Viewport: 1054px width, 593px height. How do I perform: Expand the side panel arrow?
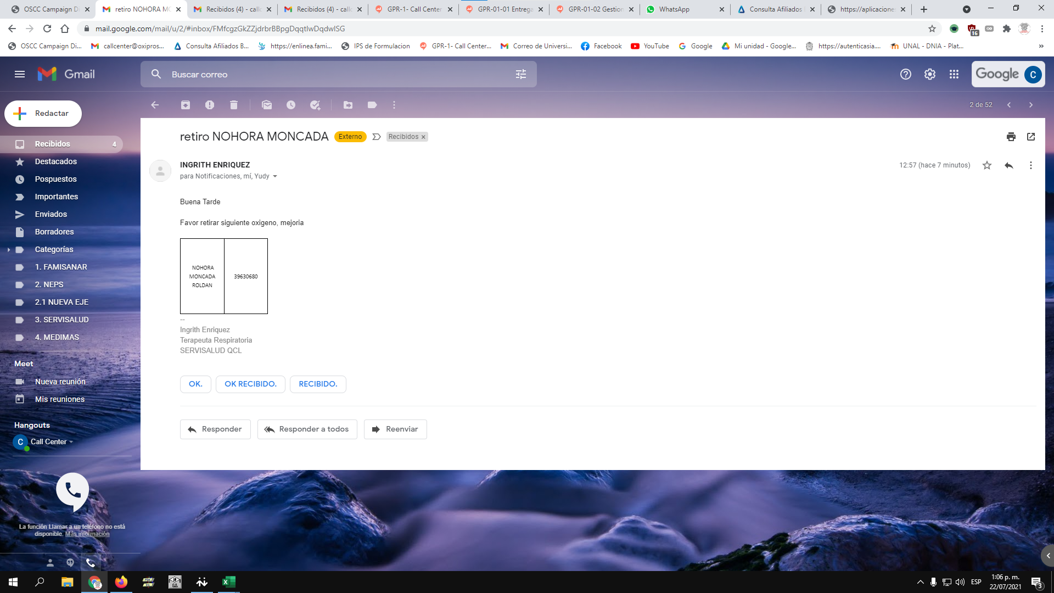[1047, 556]
